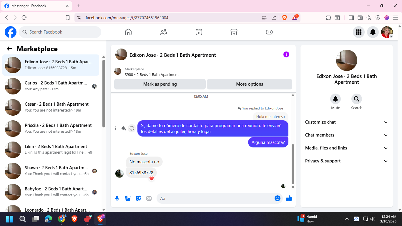Image resolution: width=402 pixels, height=226 pixels.
Task: Show hidden system tray icons chevron
Action: [347, 219]
